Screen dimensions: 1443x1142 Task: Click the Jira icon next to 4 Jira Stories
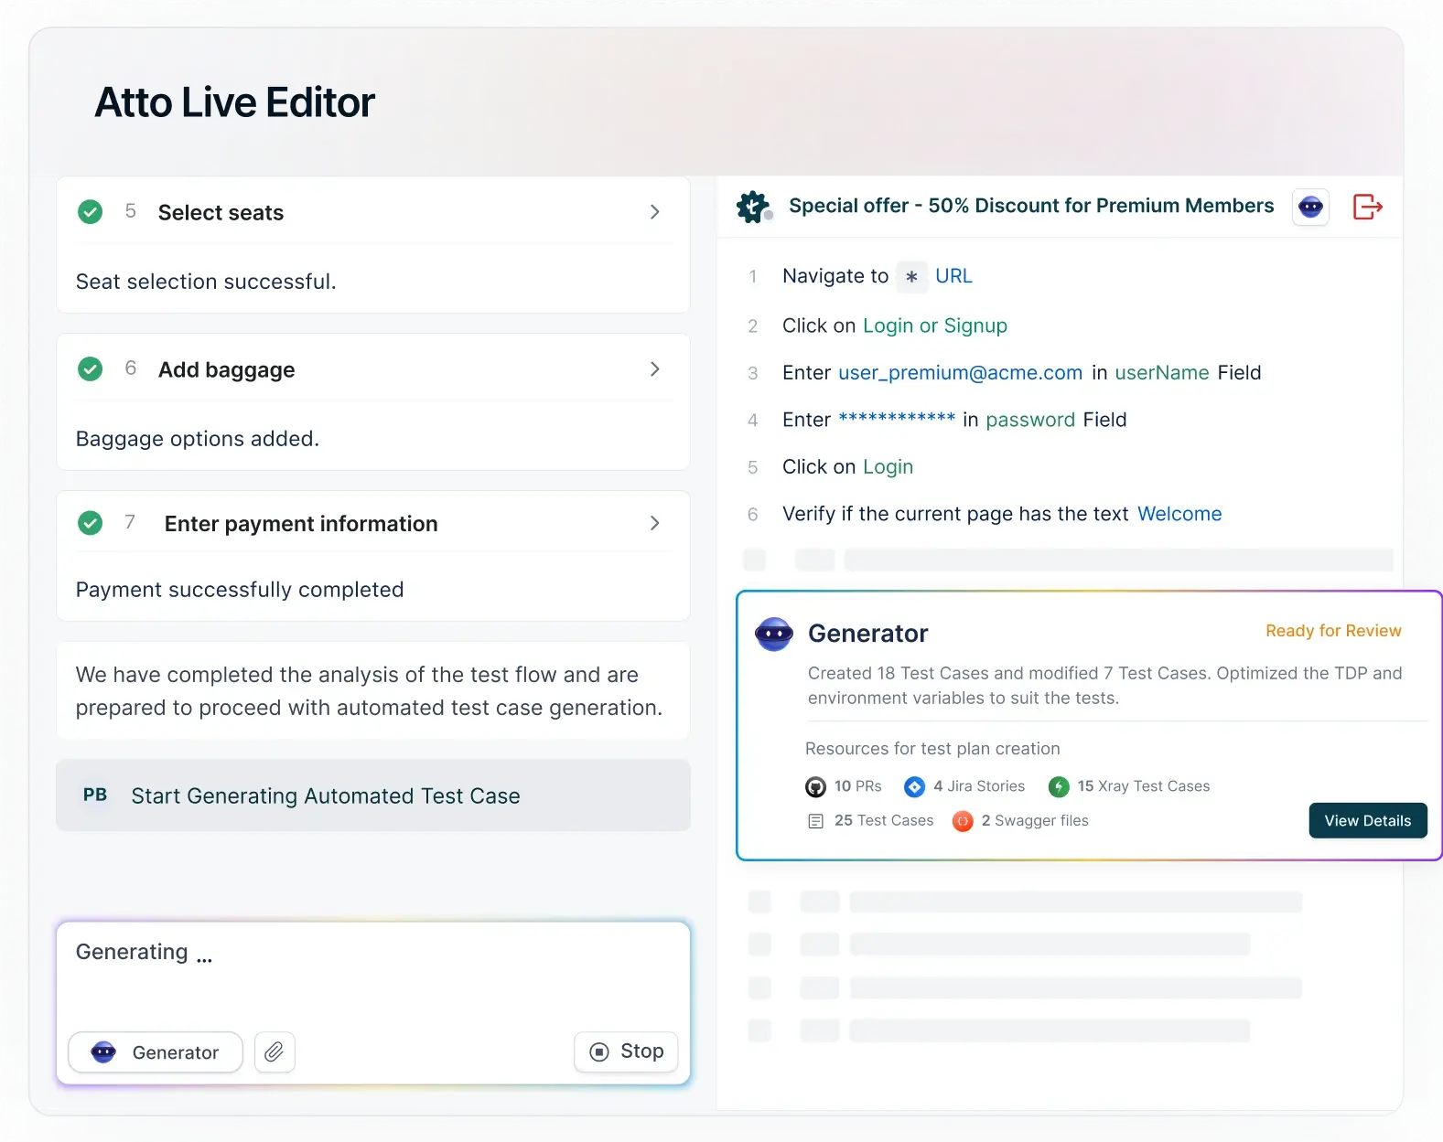[914, 786]
